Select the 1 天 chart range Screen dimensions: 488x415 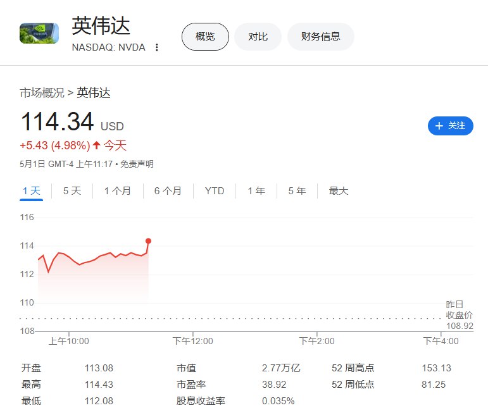32,190
